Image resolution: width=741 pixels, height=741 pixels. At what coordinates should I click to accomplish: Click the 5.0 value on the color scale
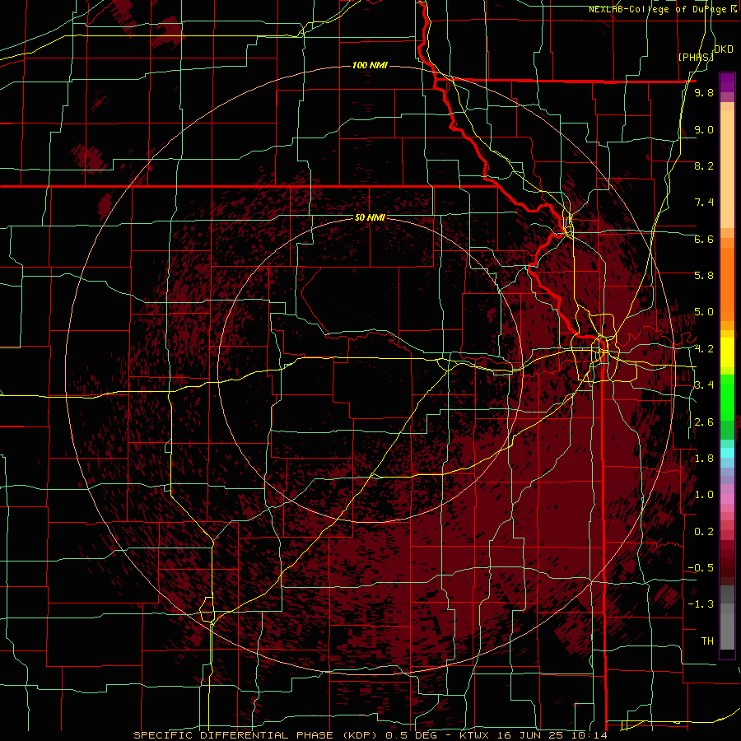coord(704,312)
